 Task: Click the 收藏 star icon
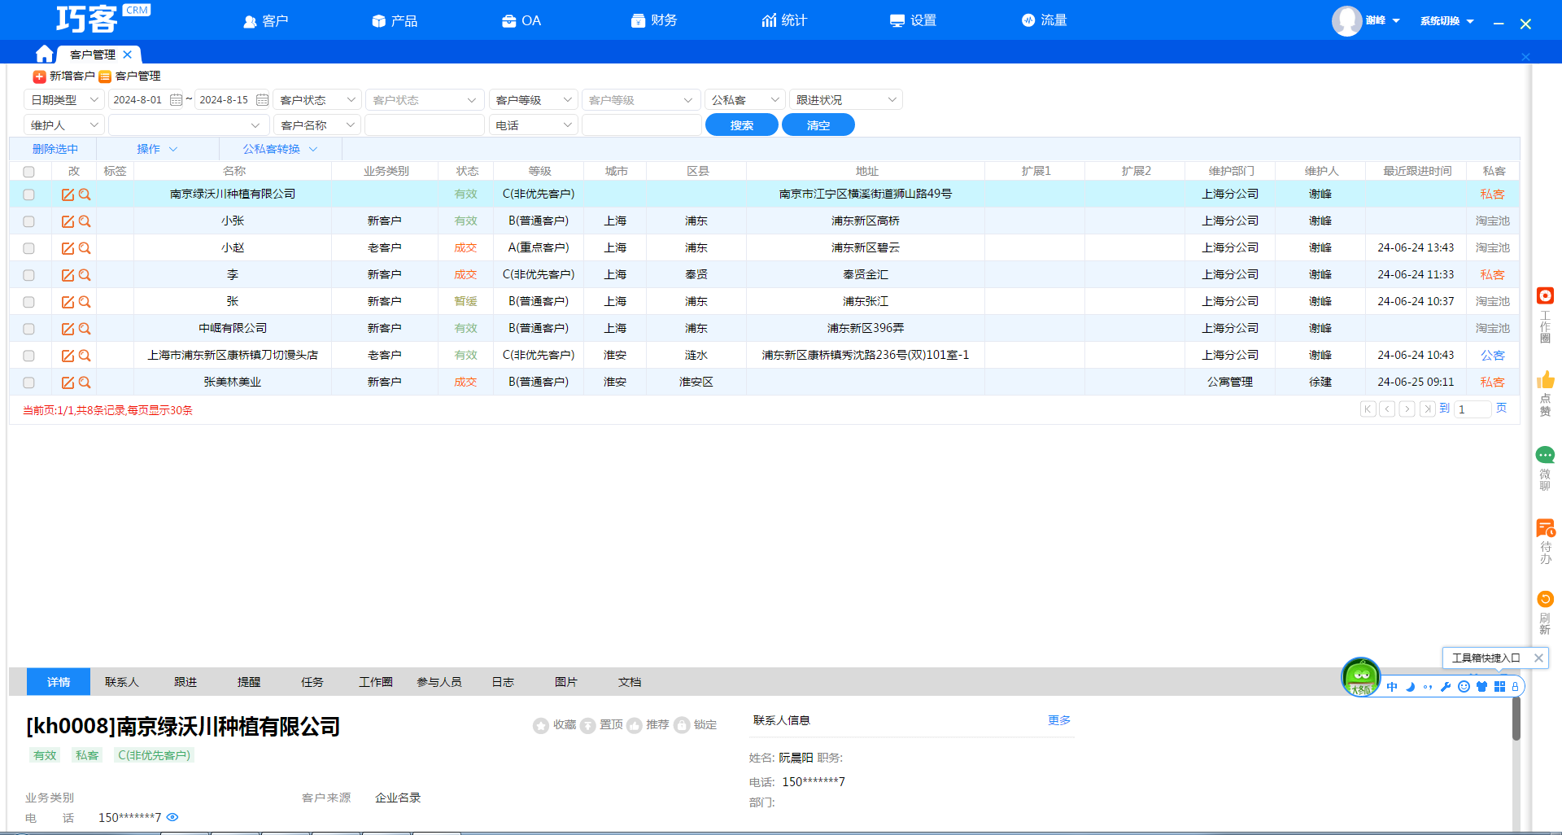[541, 725]
